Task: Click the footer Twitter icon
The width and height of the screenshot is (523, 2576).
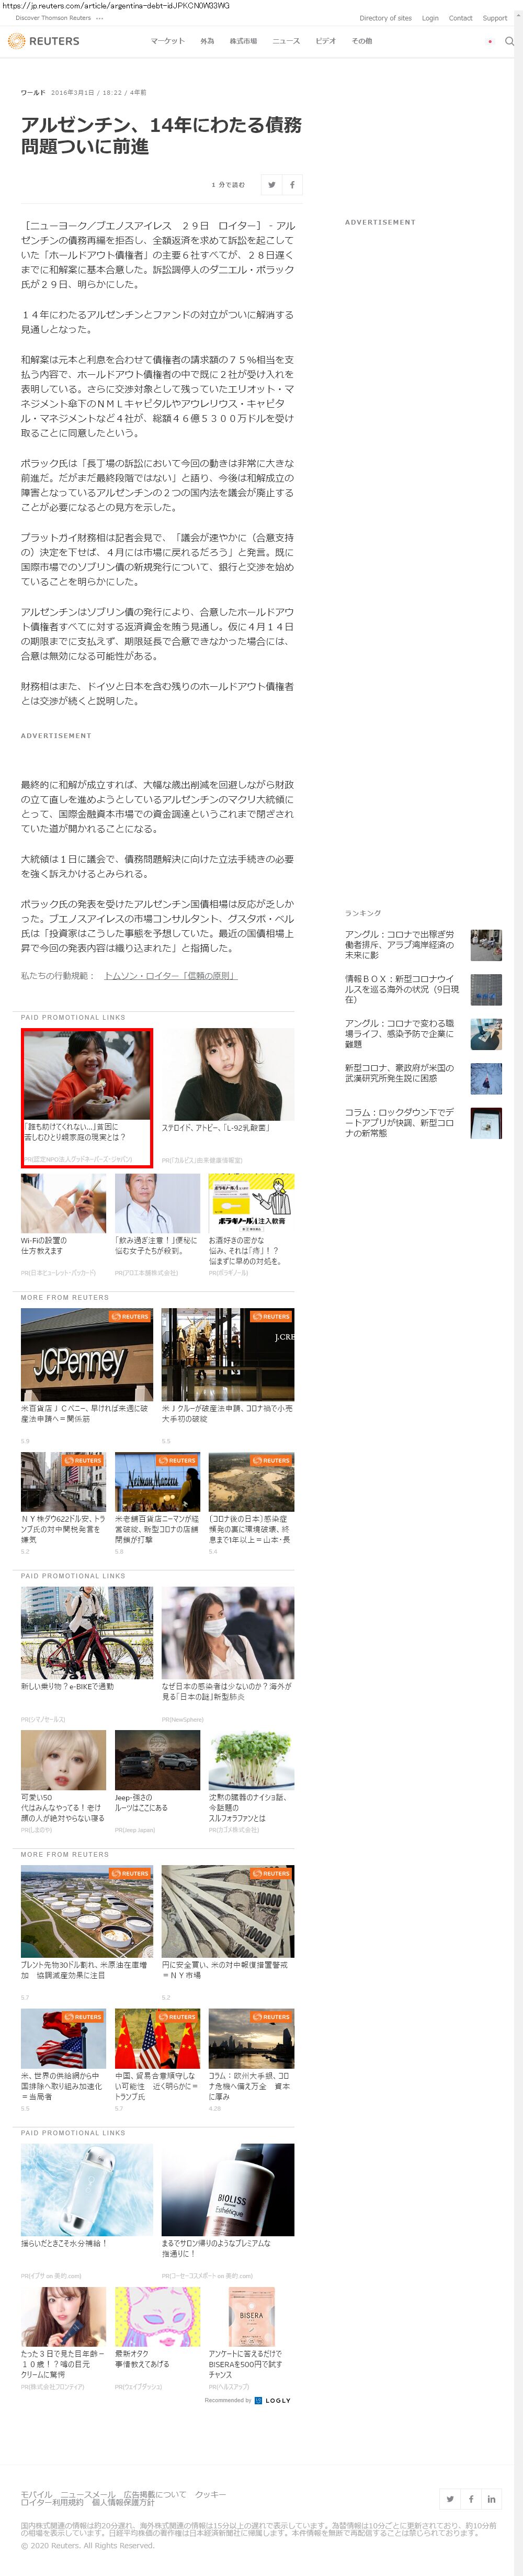Action: [x=450, y=2498]
